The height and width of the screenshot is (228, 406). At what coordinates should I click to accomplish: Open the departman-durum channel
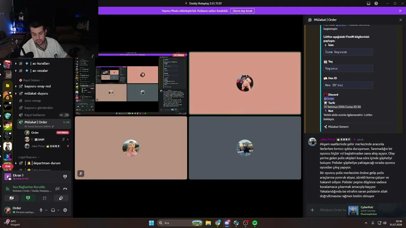point(43,163)
